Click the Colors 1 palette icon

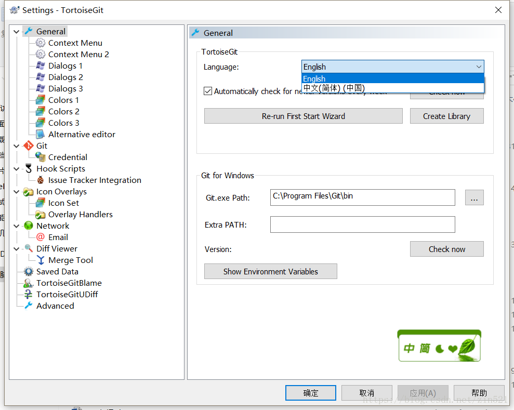tap(41, 100)
